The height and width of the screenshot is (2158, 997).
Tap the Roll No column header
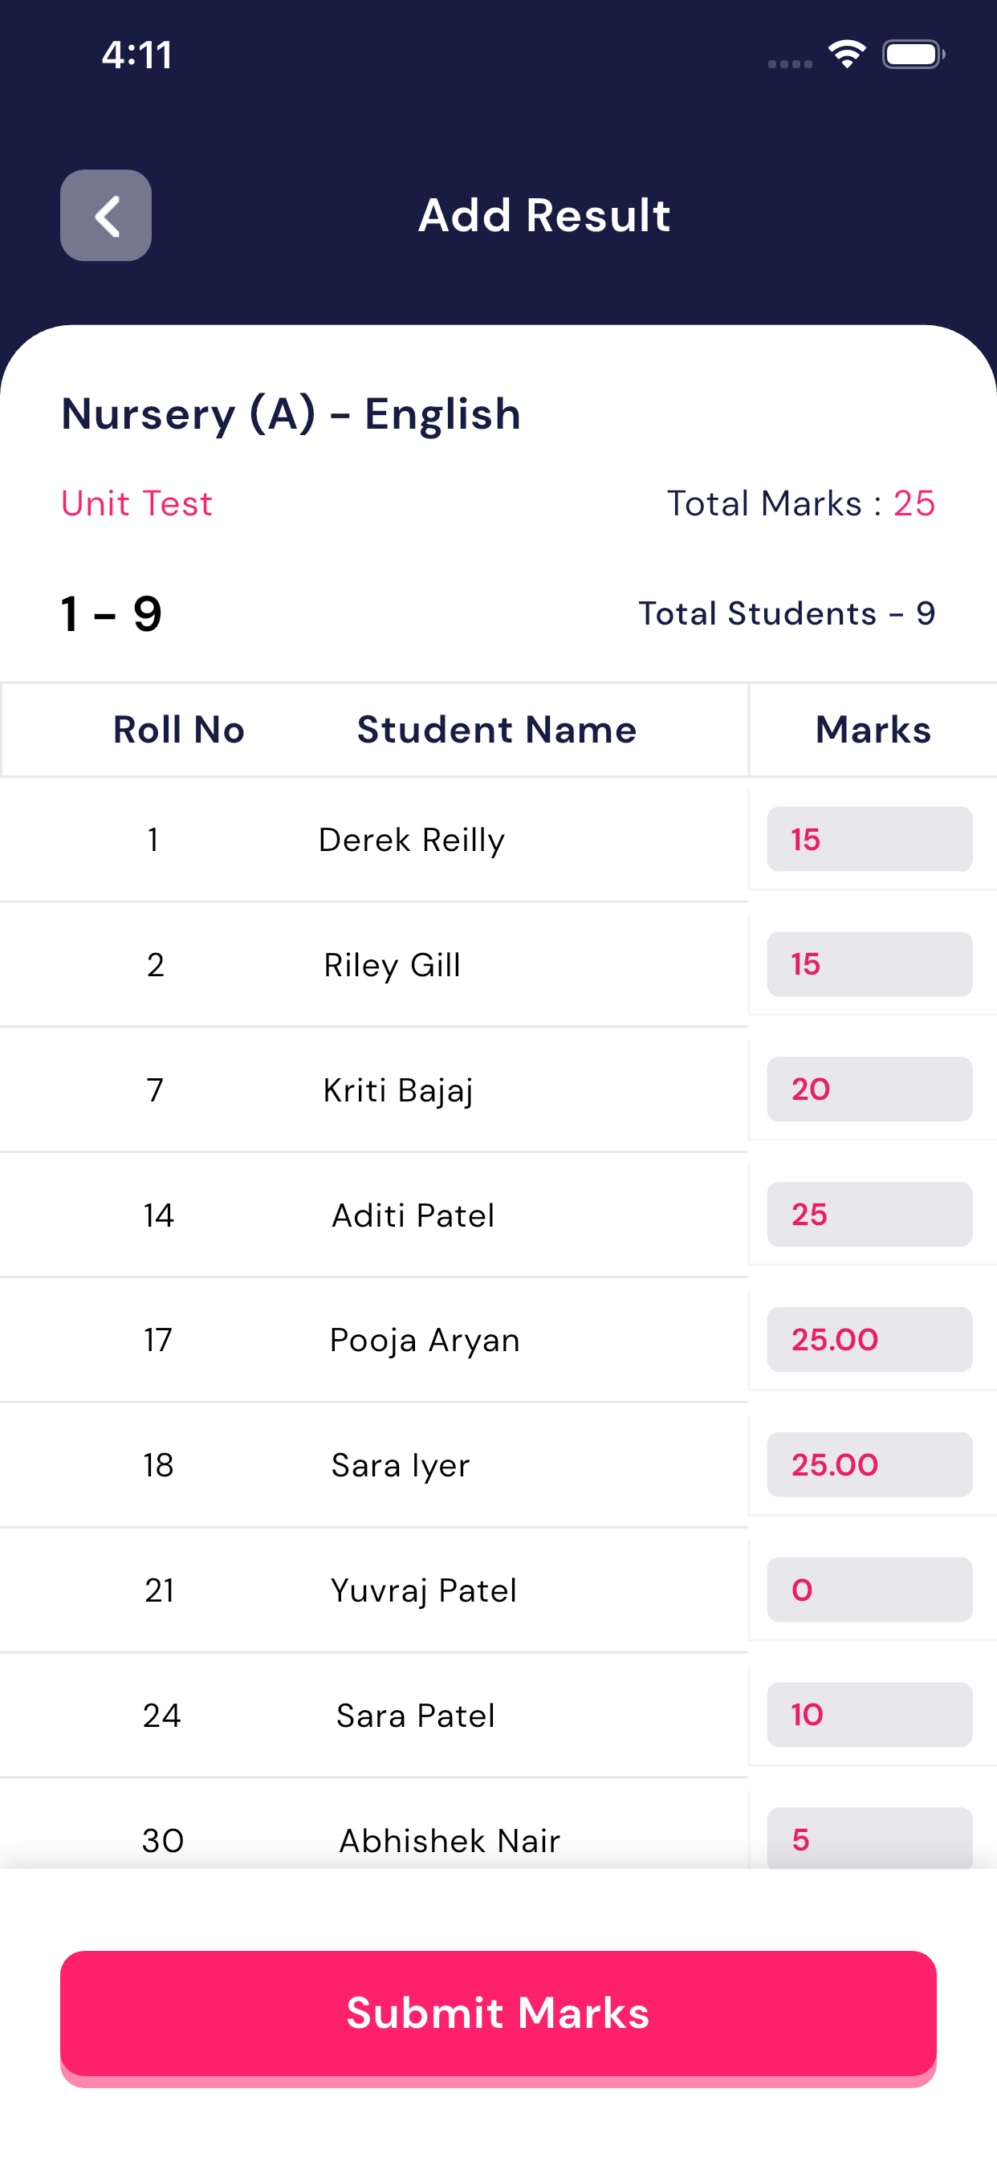pyautogui.click(x=178, y=730)
